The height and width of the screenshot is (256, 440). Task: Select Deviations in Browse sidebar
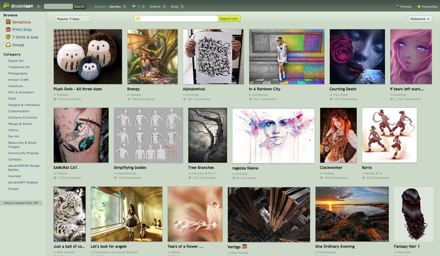coord(19,22)
